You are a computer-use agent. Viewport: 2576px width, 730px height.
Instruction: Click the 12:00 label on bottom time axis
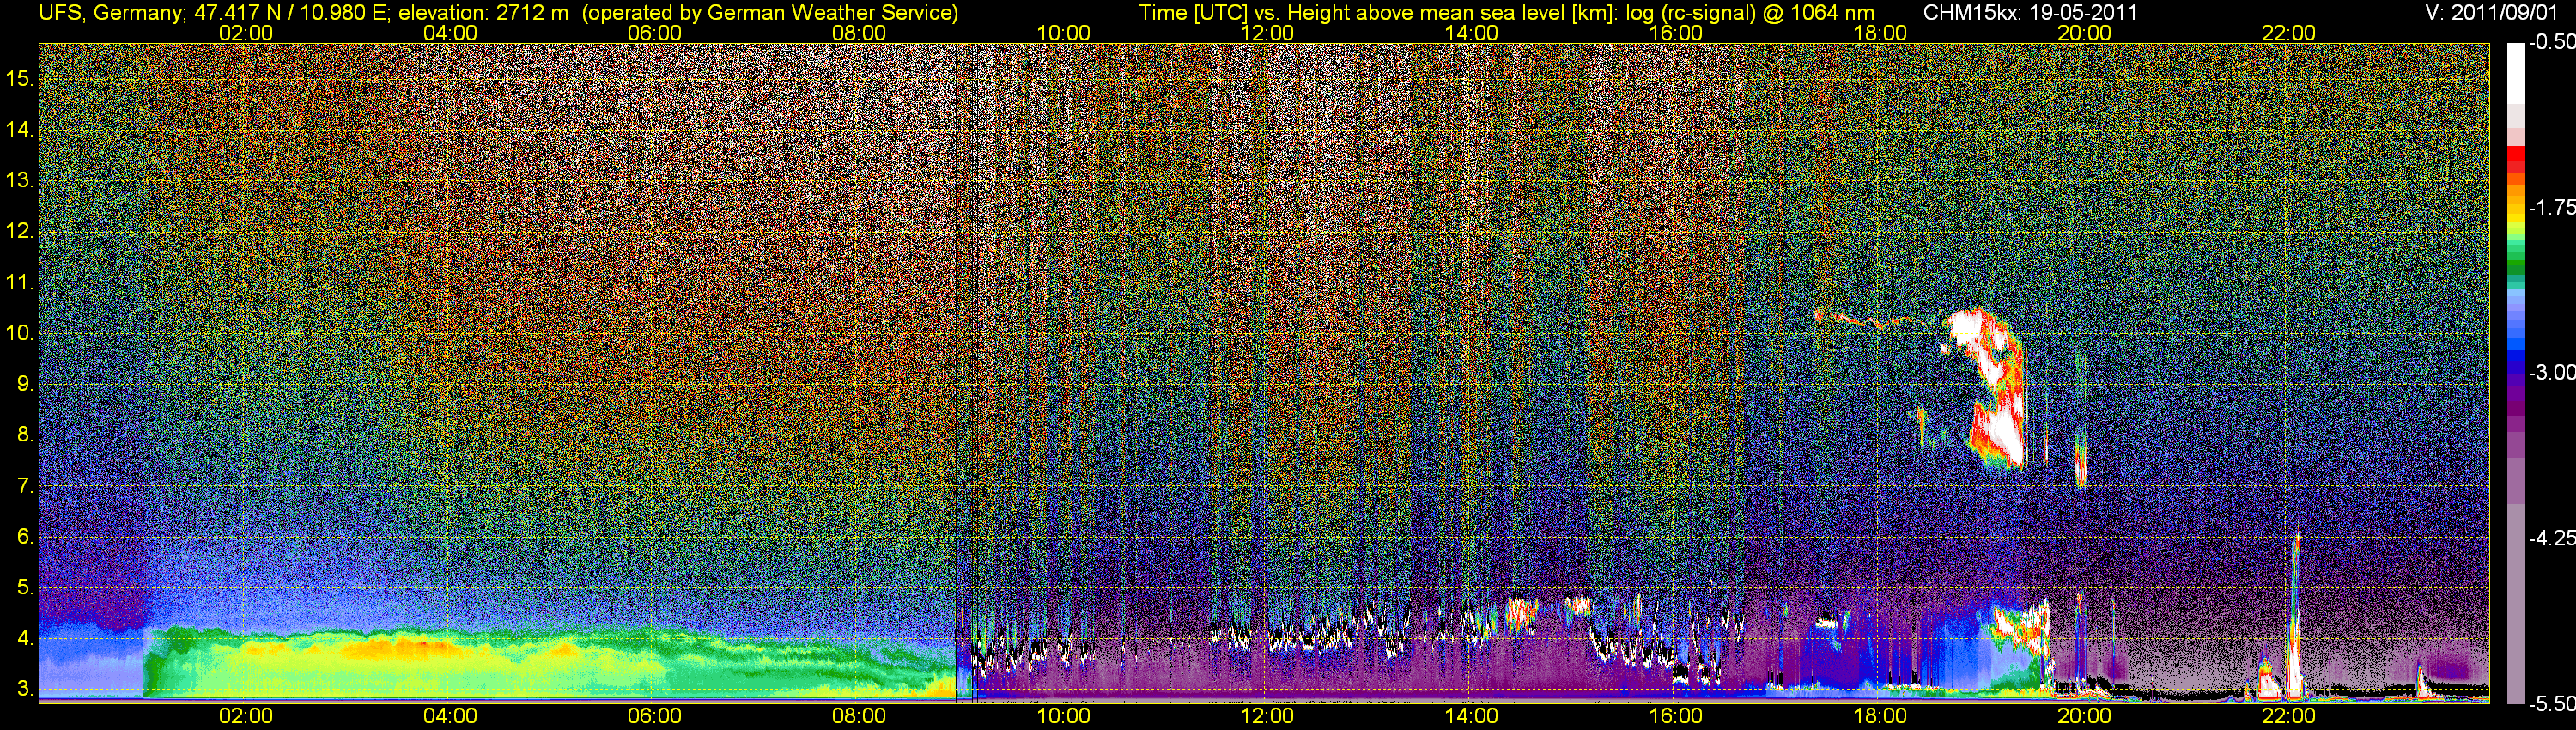point(1267,716)
